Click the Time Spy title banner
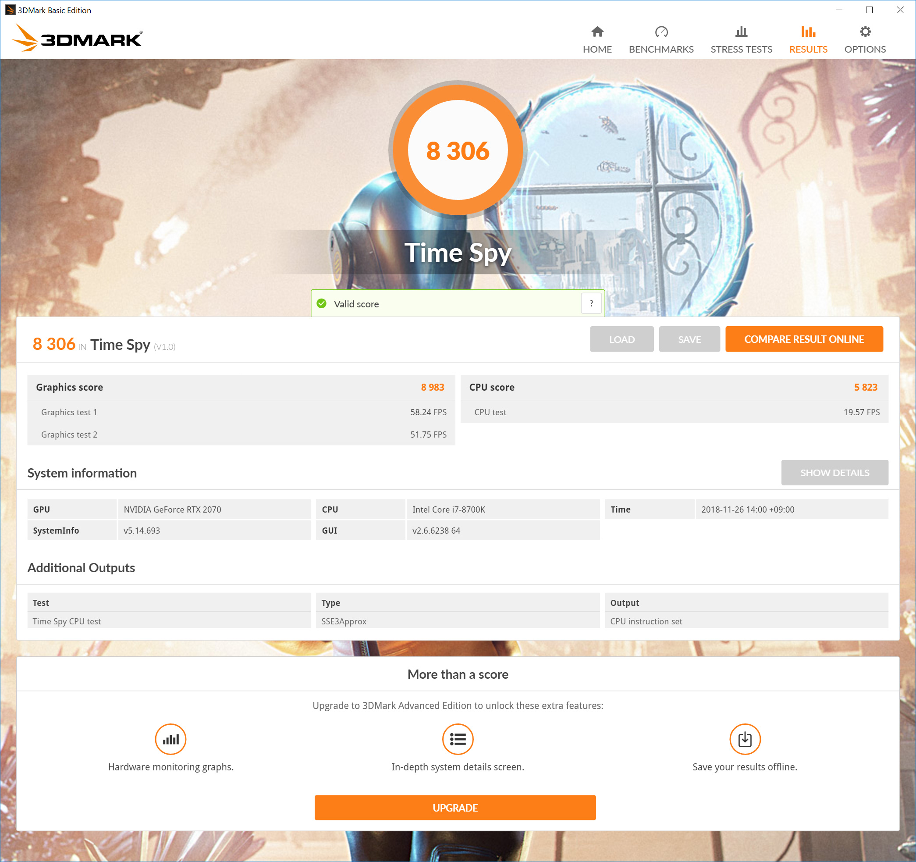This screenshot has height=862, width=916. point(458,253)
